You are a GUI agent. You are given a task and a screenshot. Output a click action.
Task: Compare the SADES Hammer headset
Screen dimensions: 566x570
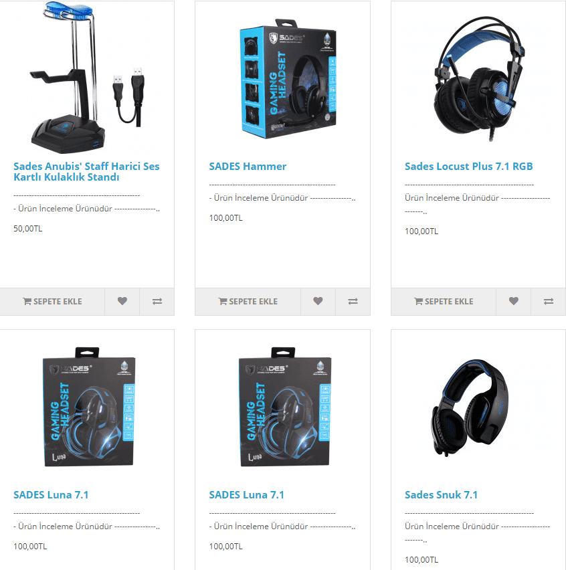tap(353, 301)
